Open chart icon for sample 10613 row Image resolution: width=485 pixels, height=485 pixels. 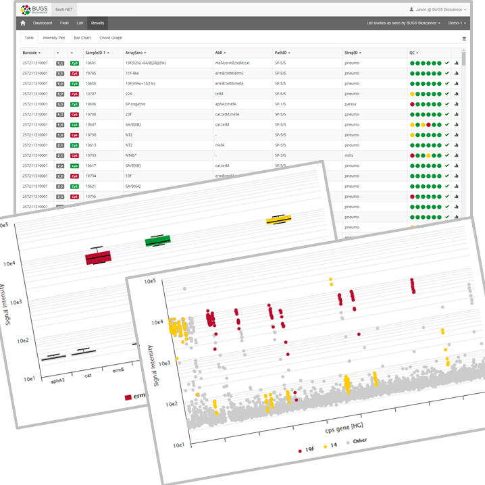tap(456, 145)
